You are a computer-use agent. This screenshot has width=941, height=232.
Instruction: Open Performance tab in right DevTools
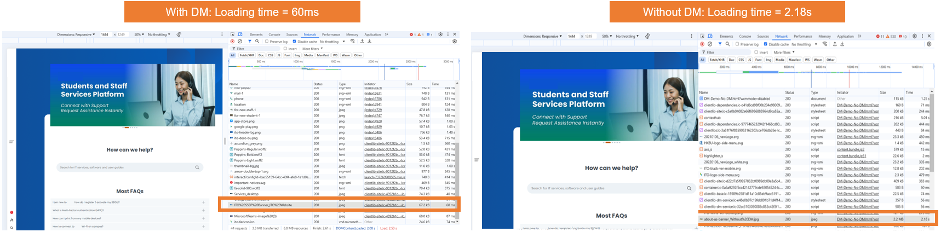(803, 36)
